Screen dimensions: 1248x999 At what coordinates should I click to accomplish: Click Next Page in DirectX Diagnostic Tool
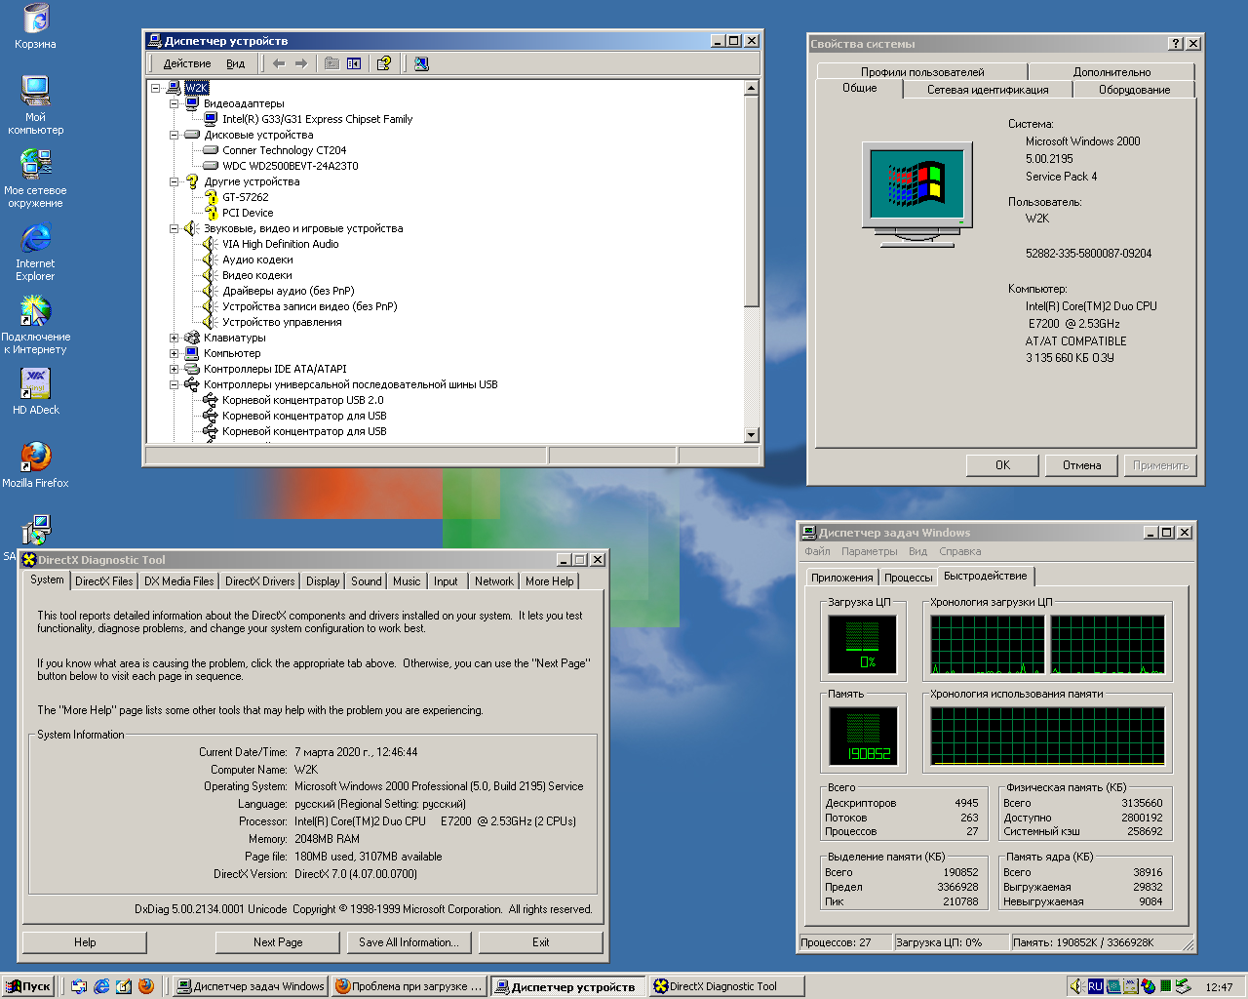pyautogui.click(x=278, y=942)
